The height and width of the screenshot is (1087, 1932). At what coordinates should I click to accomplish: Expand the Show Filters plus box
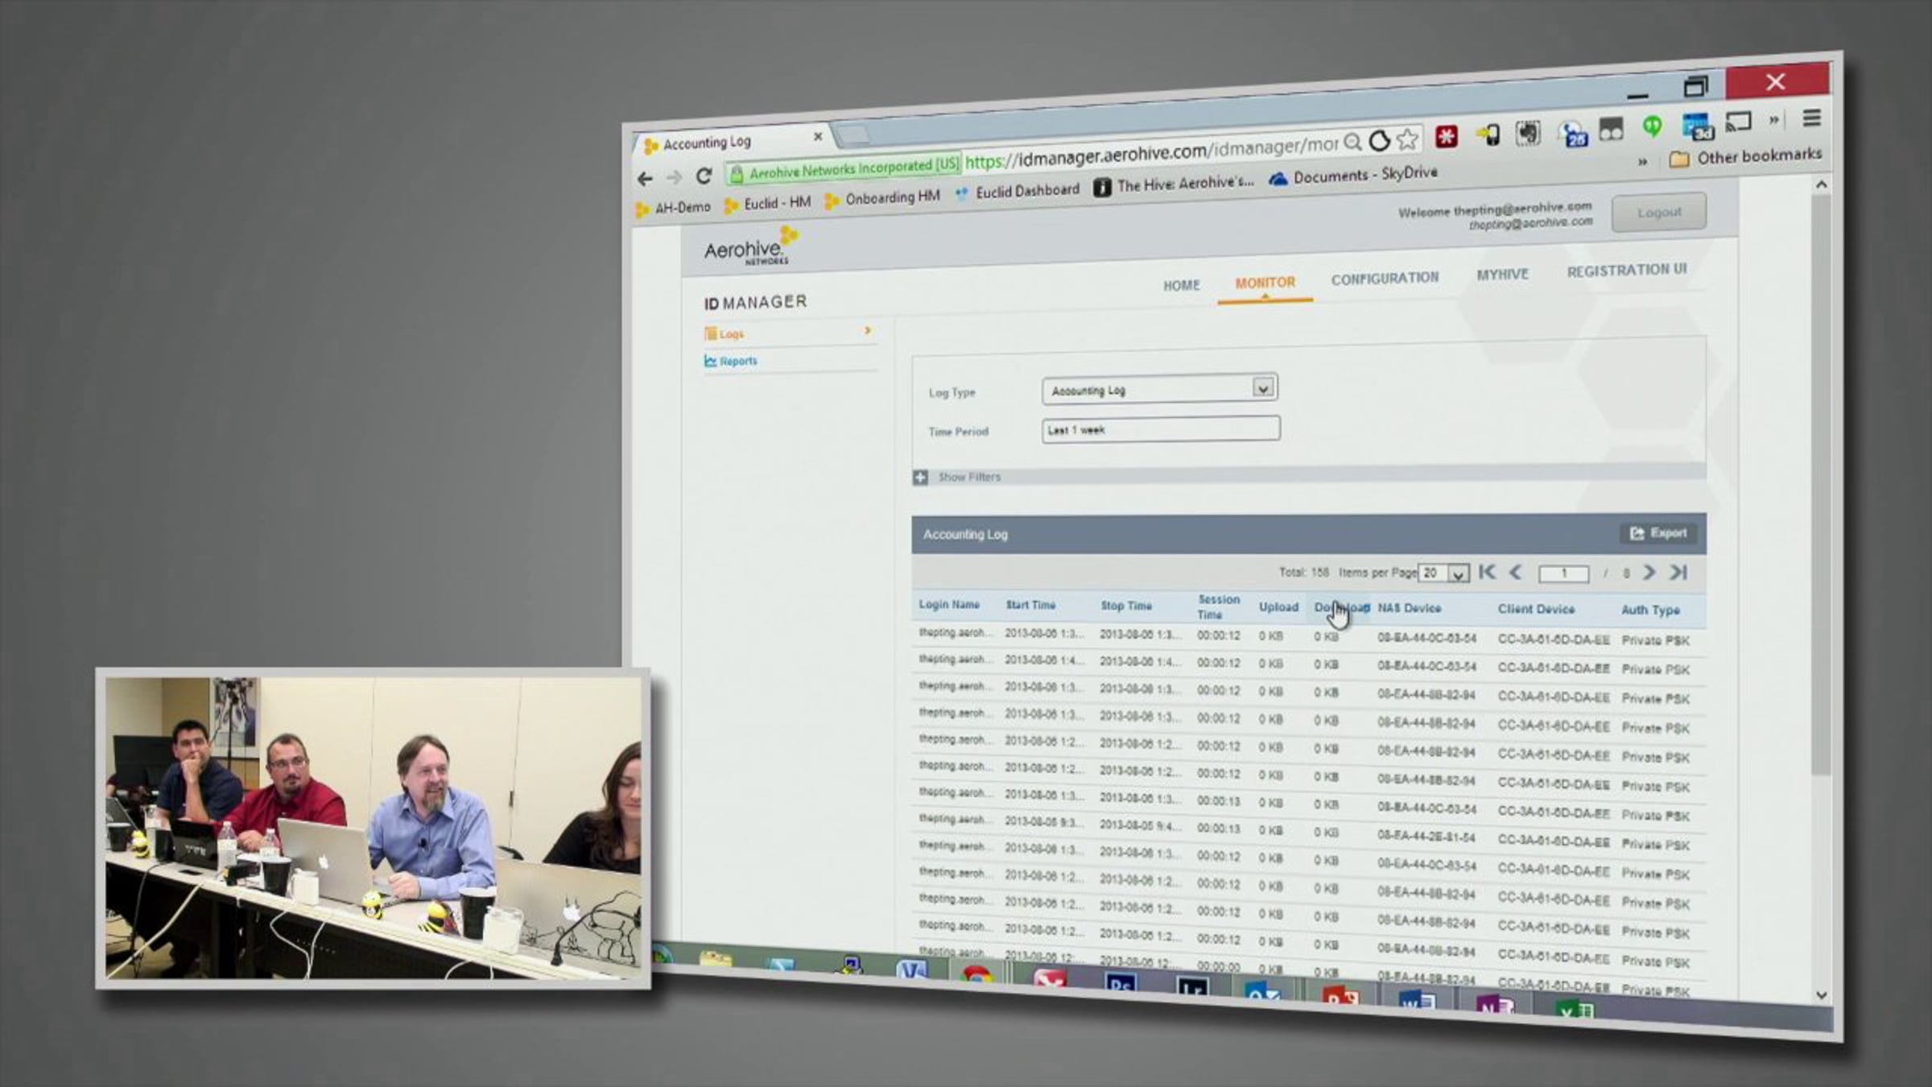click(x=920, y=477)
